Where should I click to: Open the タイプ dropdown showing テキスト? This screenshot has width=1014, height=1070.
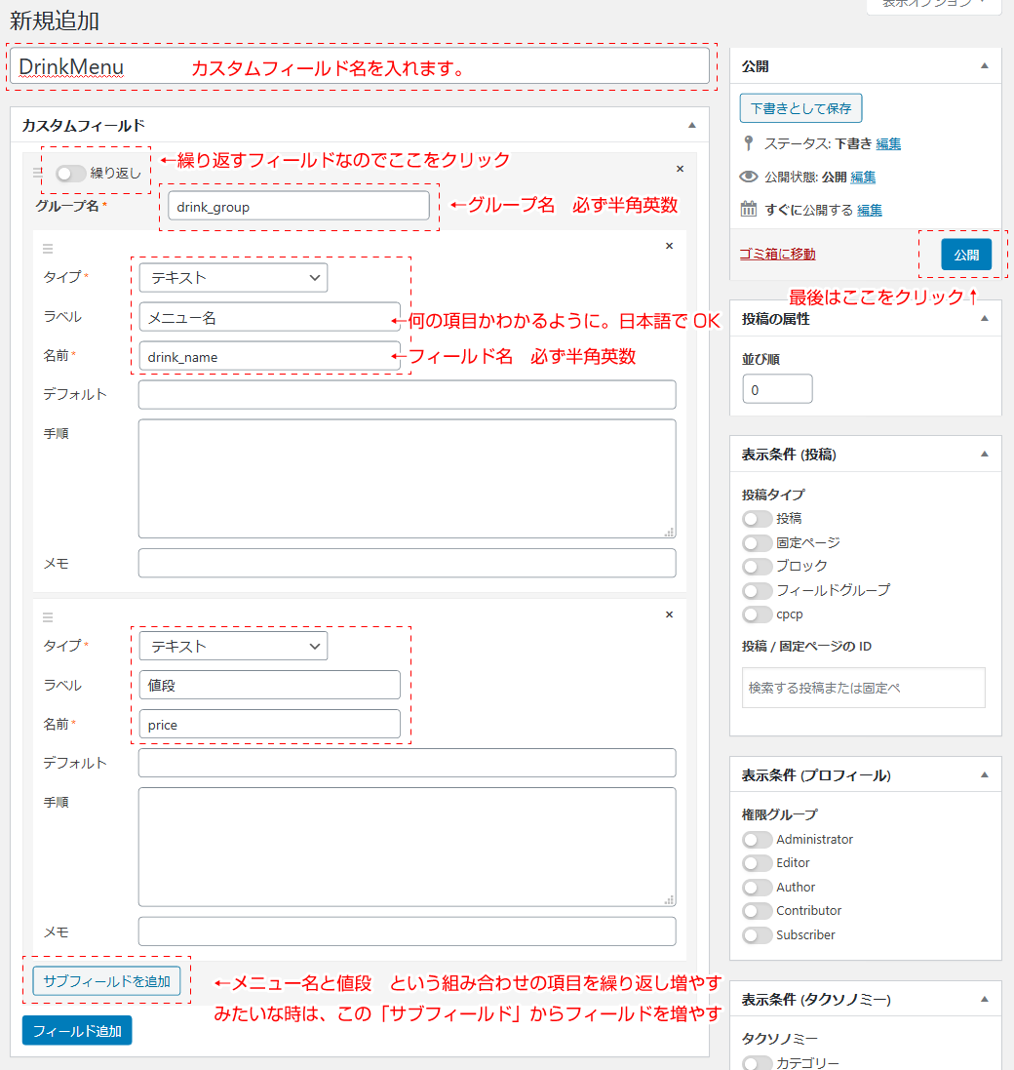tap(233, 278)
